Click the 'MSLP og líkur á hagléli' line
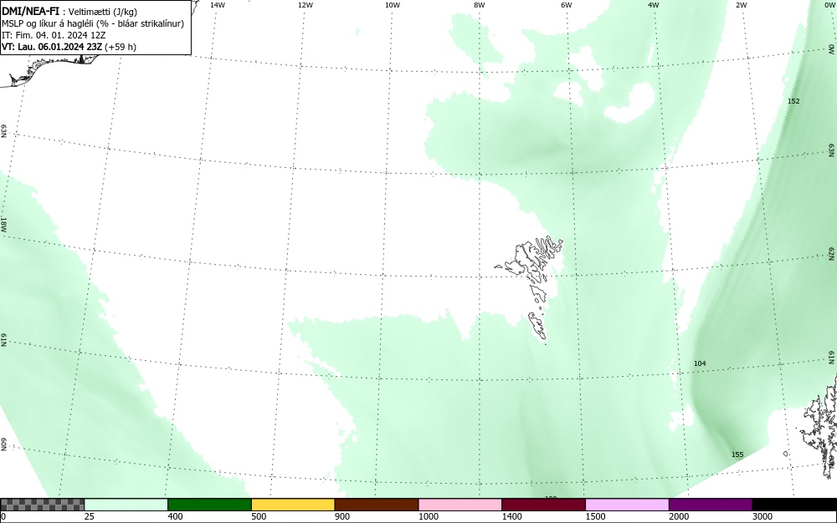Viewport: 837px width, 523px height. (x=93, y=23)
